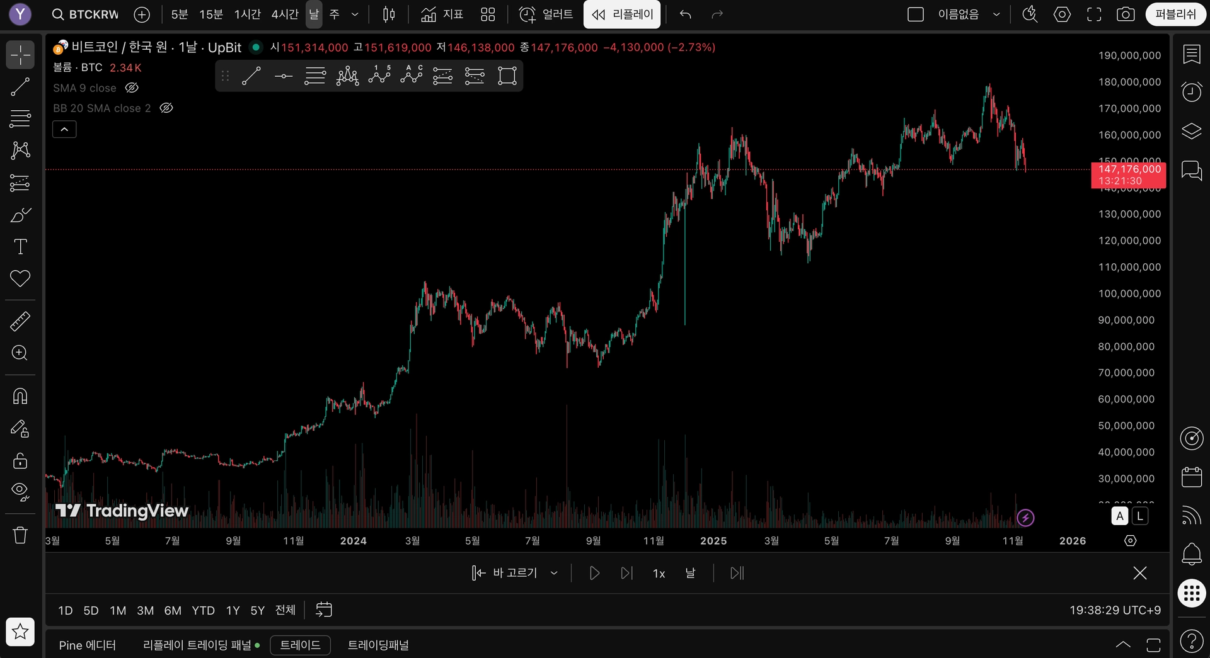Open the Fibonacci retracement tools
Viewport: 1210px width, 658px height.
pos(20,118)
